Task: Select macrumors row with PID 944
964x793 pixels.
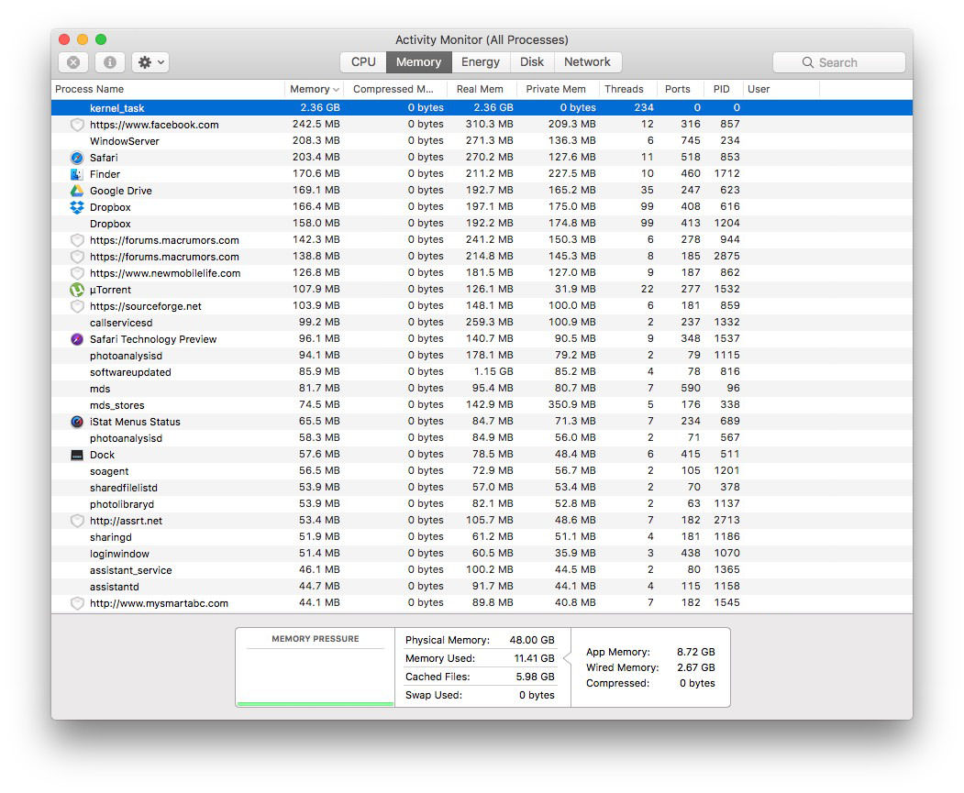Action: click(482, 240)
